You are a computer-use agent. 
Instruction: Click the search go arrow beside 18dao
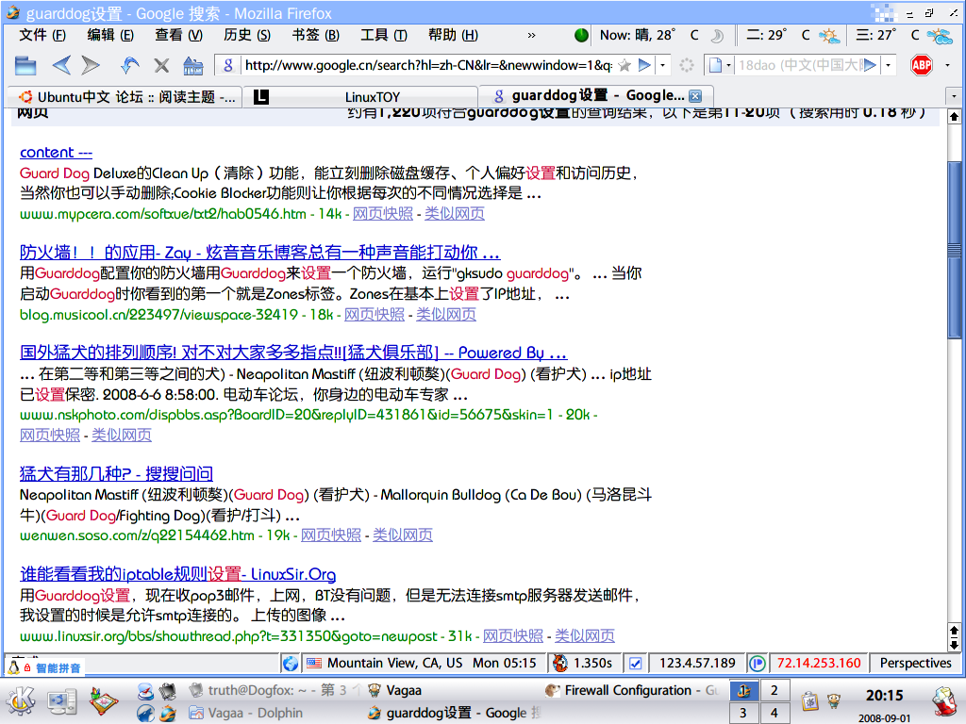tap(870, 65)
